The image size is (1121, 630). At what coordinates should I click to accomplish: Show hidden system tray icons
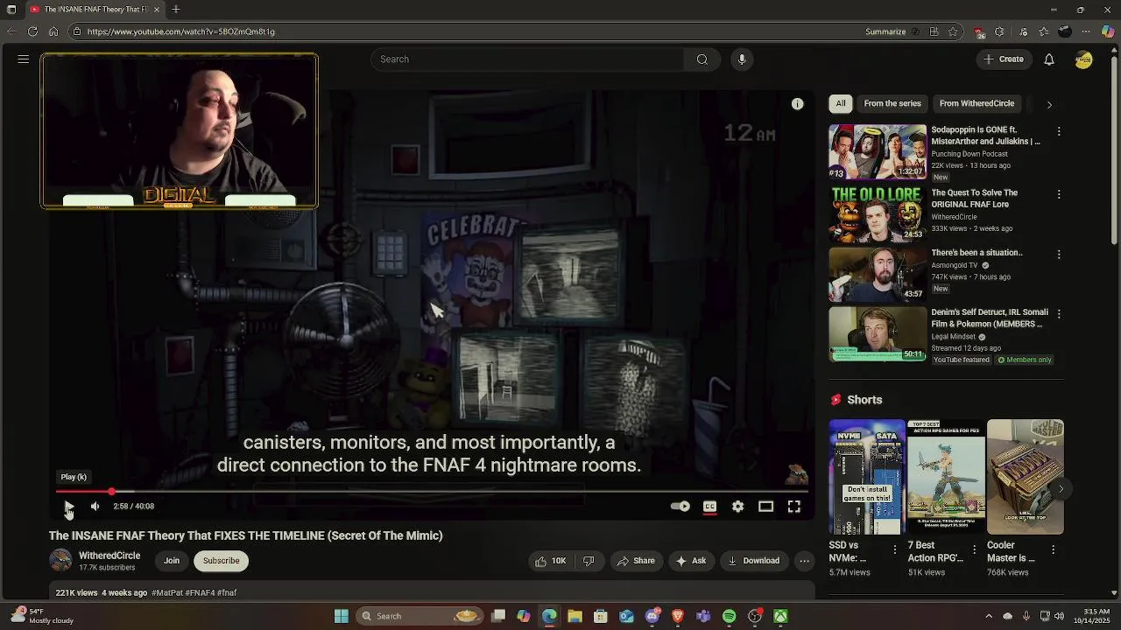pos(989,616)
